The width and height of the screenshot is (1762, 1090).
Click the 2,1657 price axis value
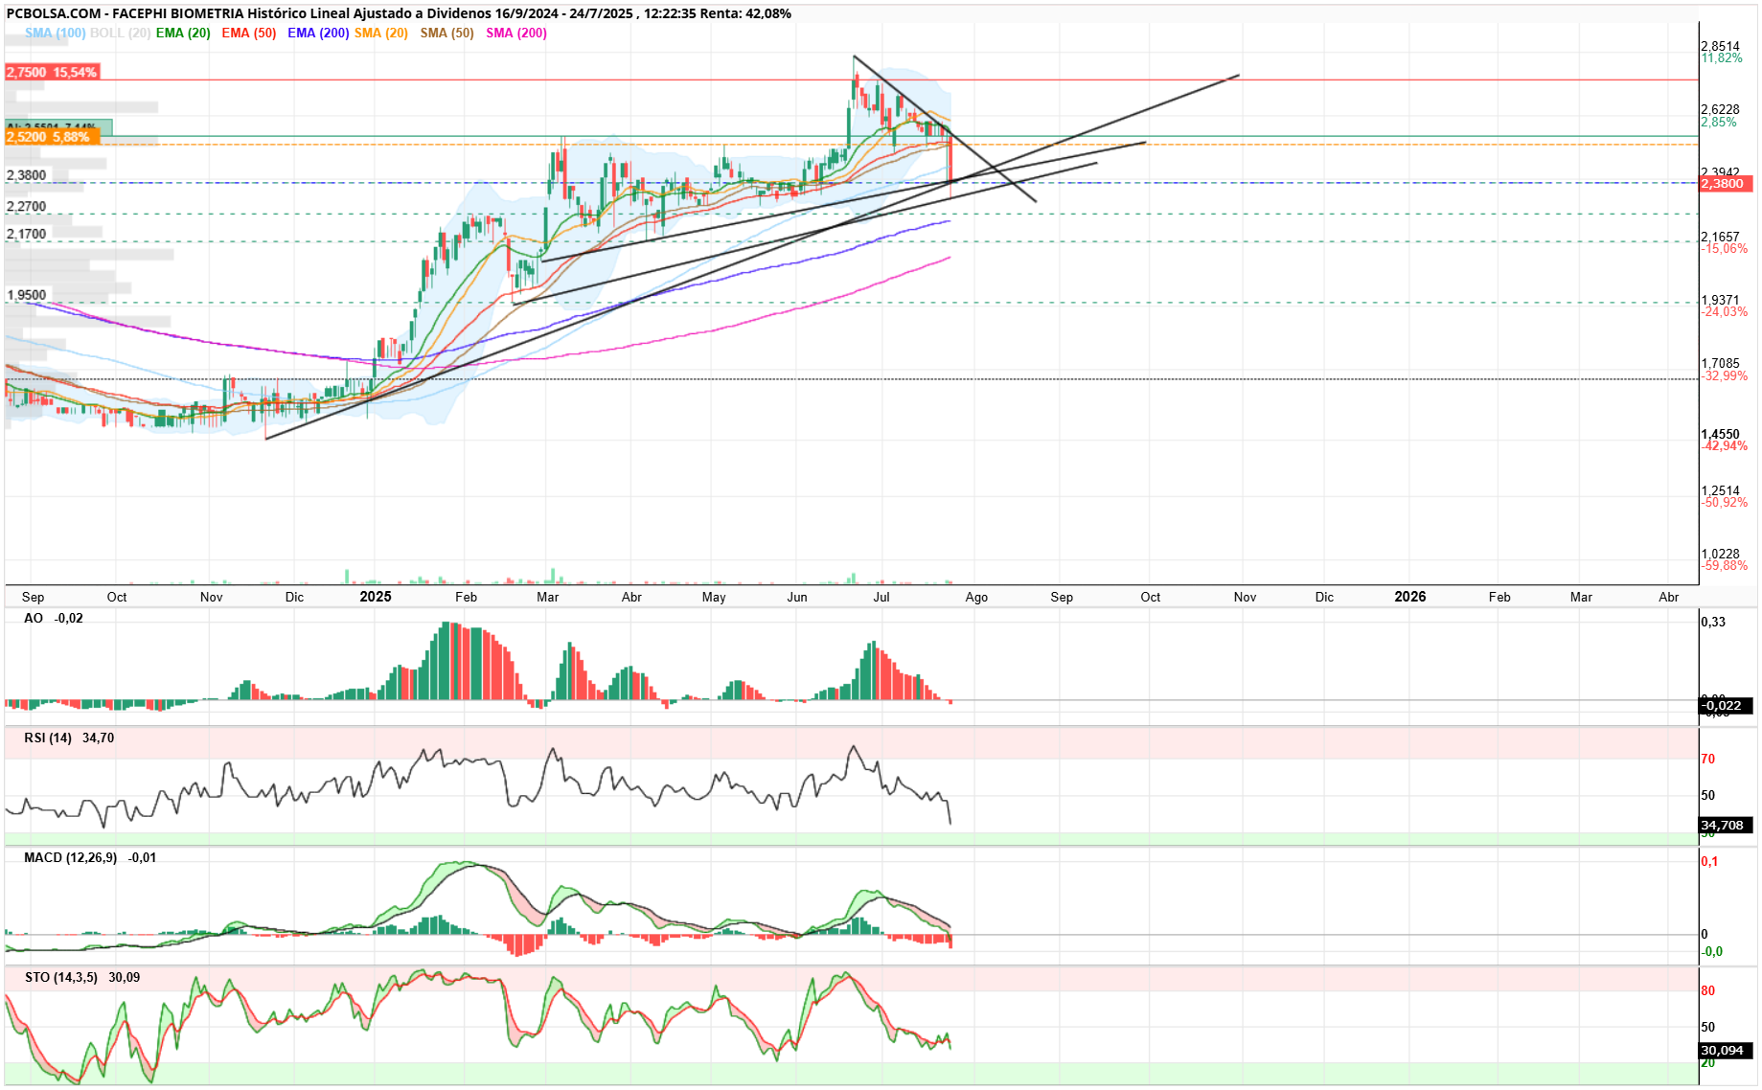[x=1720, y=237]
